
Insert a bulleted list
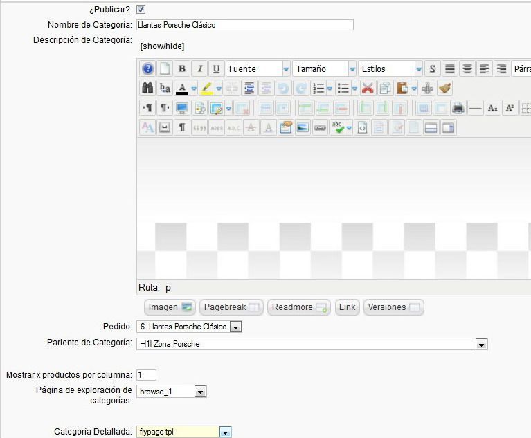coord(343,89)
